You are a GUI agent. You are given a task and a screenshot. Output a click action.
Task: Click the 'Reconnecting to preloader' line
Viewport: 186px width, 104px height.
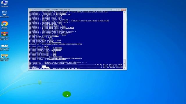click(50, 33)
